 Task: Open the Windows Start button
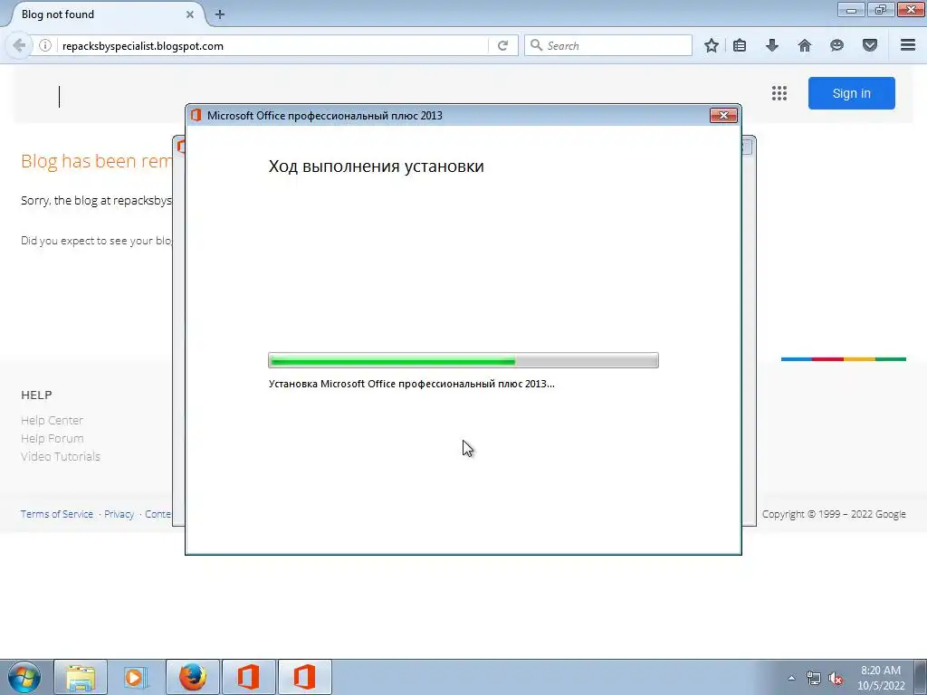24,677
